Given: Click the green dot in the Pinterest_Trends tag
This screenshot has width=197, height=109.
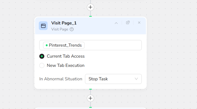Looking at the screenshot, I should pos(47,45).
